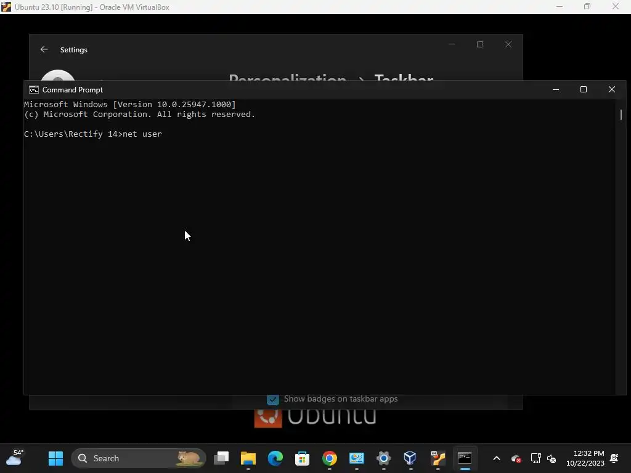Toggle 'Show badges on taskbar apps' checkbox
The width and height of the screenshot is (631, 473).
[x=273, y=399]
